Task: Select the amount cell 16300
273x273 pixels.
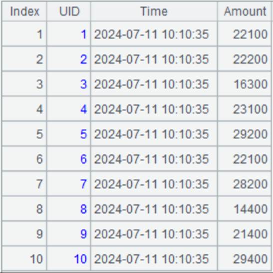Action: 245,84
